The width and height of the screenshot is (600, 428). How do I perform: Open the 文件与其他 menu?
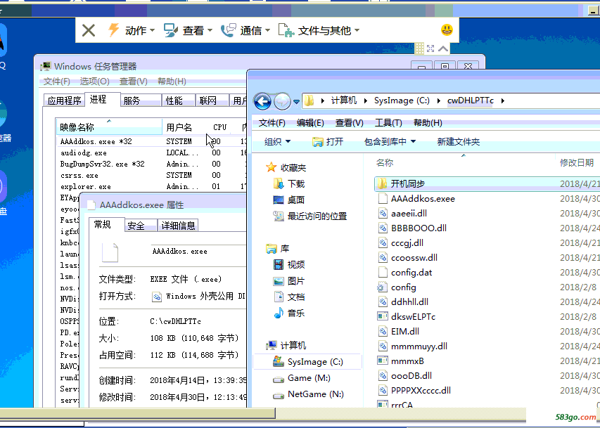click(319, 30)
